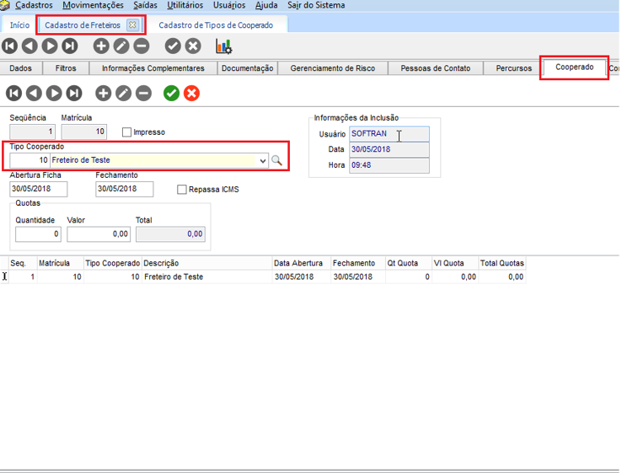
Task: Click the bar chart icon in the top toolbar
Action: [223, 46]
